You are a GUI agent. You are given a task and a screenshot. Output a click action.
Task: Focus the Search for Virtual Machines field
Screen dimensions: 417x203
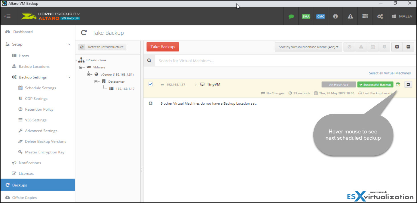pyautogui.click(x=285, y=61)
